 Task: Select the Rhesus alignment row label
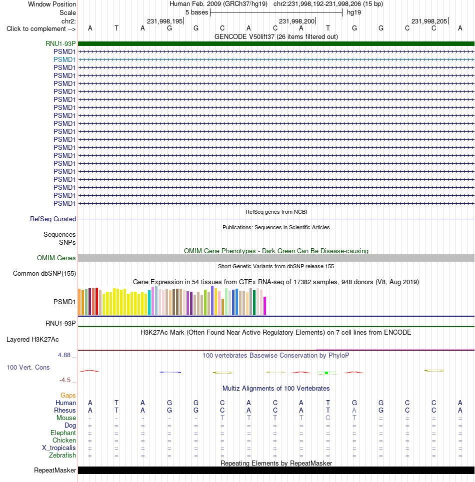(65, 411)
